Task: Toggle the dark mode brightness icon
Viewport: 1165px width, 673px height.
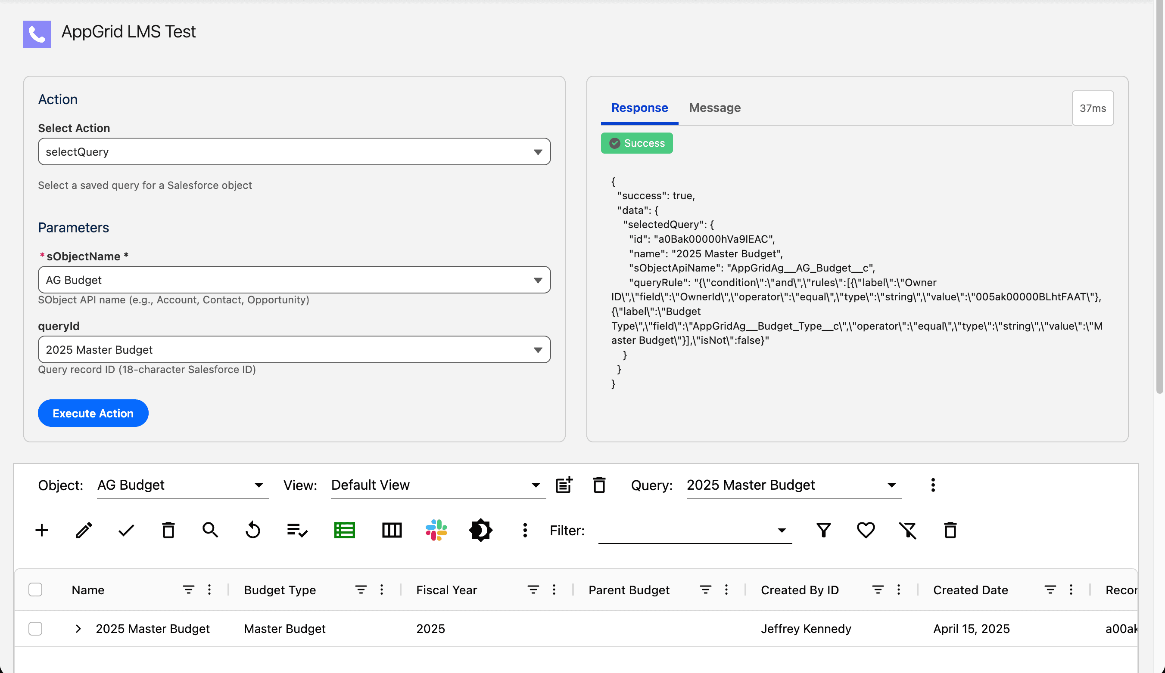Action: pyautogui.click(x=480, y=530)
